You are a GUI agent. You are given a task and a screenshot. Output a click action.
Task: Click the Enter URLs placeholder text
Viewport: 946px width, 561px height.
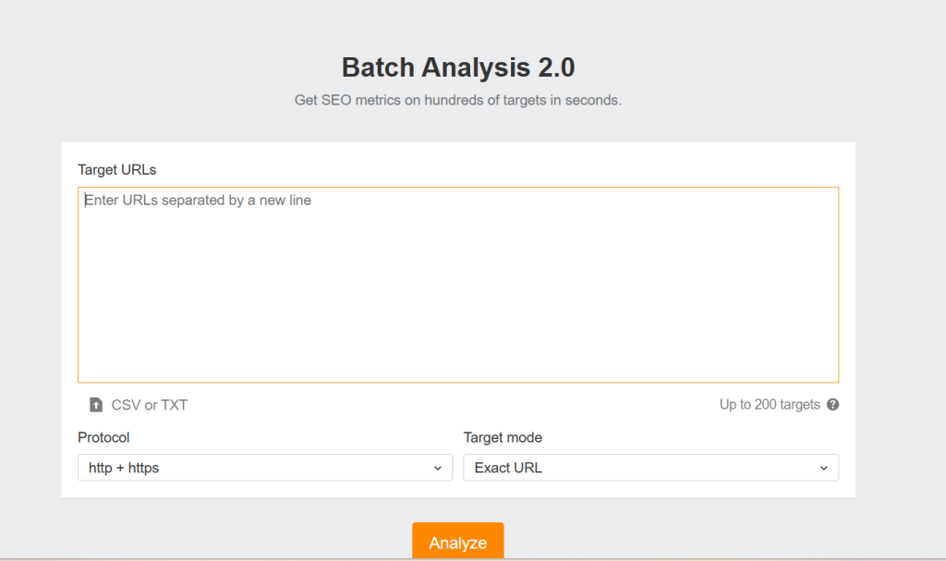click(198, 200)
